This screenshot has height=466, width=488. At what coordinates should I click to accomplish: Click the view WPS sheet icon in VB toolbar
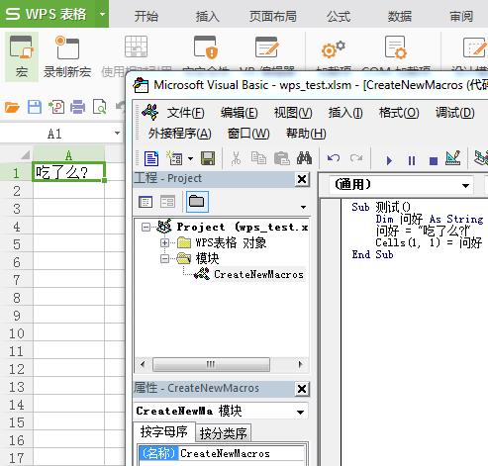coord(151,159)
